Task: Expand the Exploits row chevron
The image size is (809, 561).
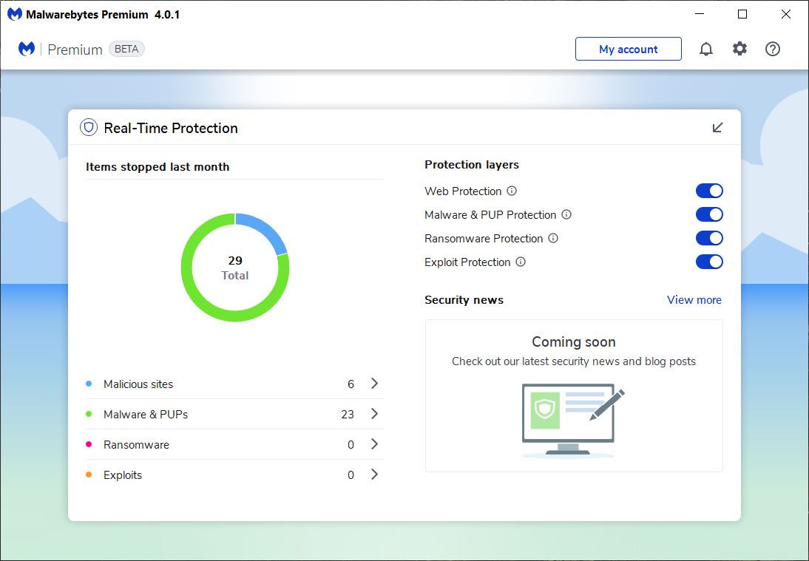Action: [x=375, y=475]
